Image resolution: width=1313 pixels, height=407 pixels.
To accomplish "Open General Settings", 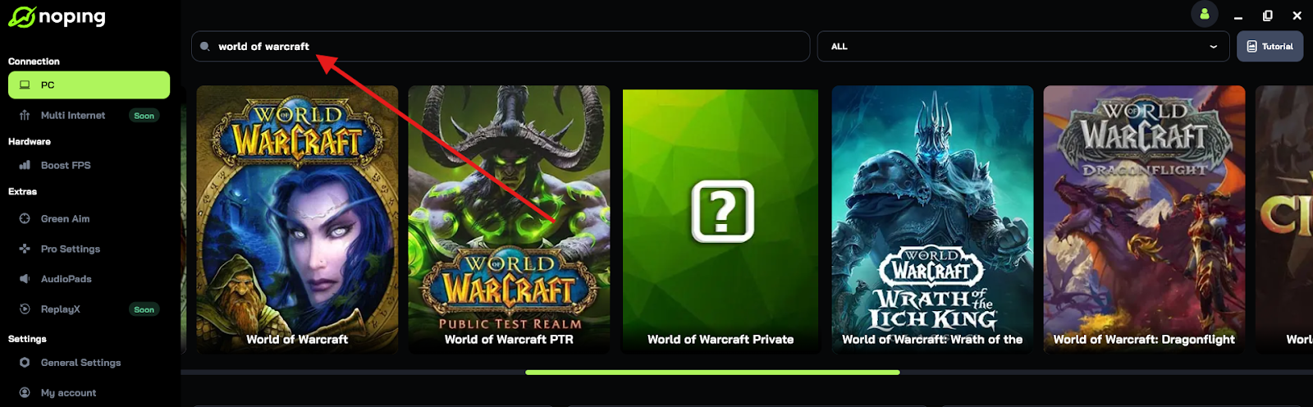I will pyautogui.click(x=89, y=363).
